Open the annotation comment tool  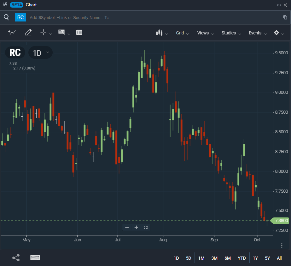point(61,33)
